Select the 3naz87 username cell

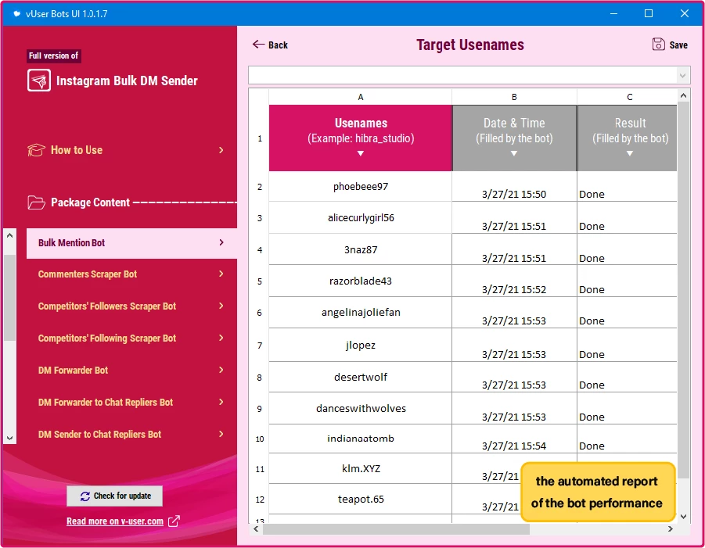(360, 249)
